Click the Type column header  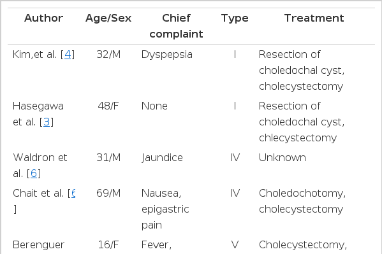click(x=235, y=18)
